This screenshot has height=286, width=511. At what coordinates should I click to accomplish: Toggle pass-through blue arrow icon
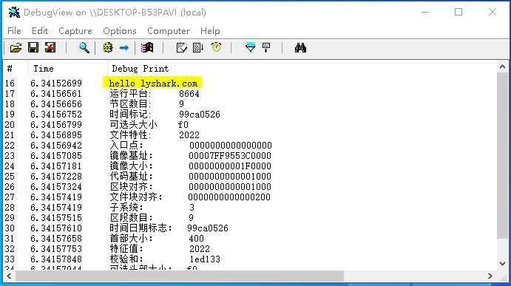coord(124,48)
